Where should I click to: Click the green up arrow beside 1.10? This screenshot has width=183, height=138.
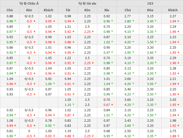pyautogui.click(x=74, y=105)
